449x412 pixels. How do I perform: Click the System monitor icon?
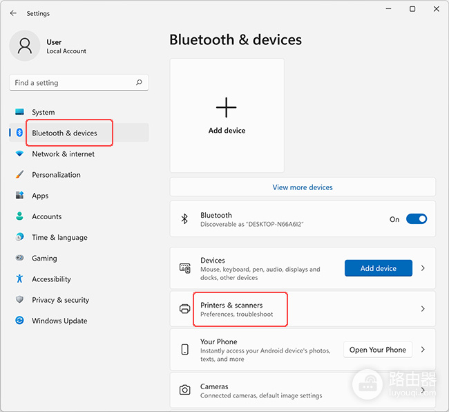[19, 112]
